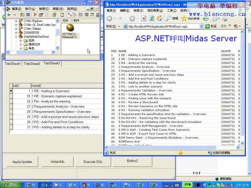Click the Mail icon in IE toolbar

pos(215,19)
